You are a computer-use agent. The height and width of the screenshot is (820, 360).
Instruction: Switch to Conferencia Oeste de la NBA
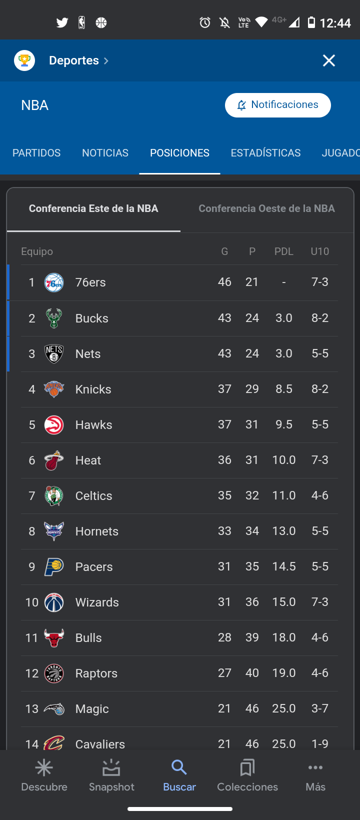coord(266,208)
